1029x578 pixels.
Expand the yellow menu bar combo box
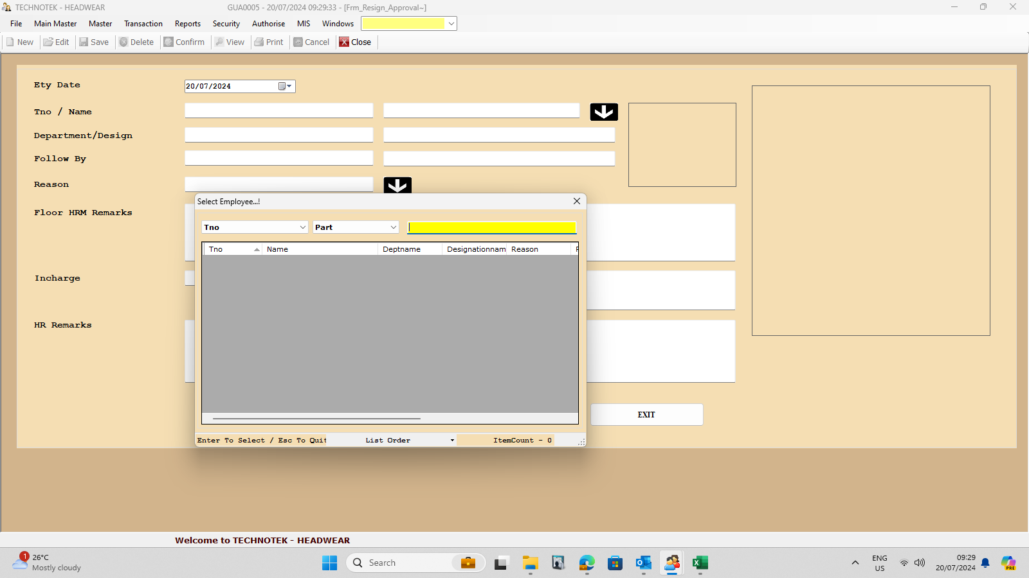click(451, 24)
